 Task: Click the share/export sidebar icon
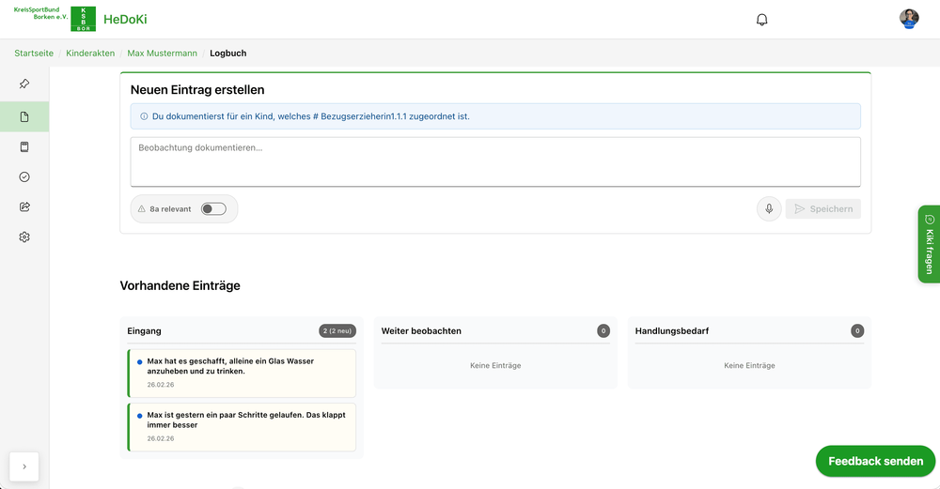[24, 206]
